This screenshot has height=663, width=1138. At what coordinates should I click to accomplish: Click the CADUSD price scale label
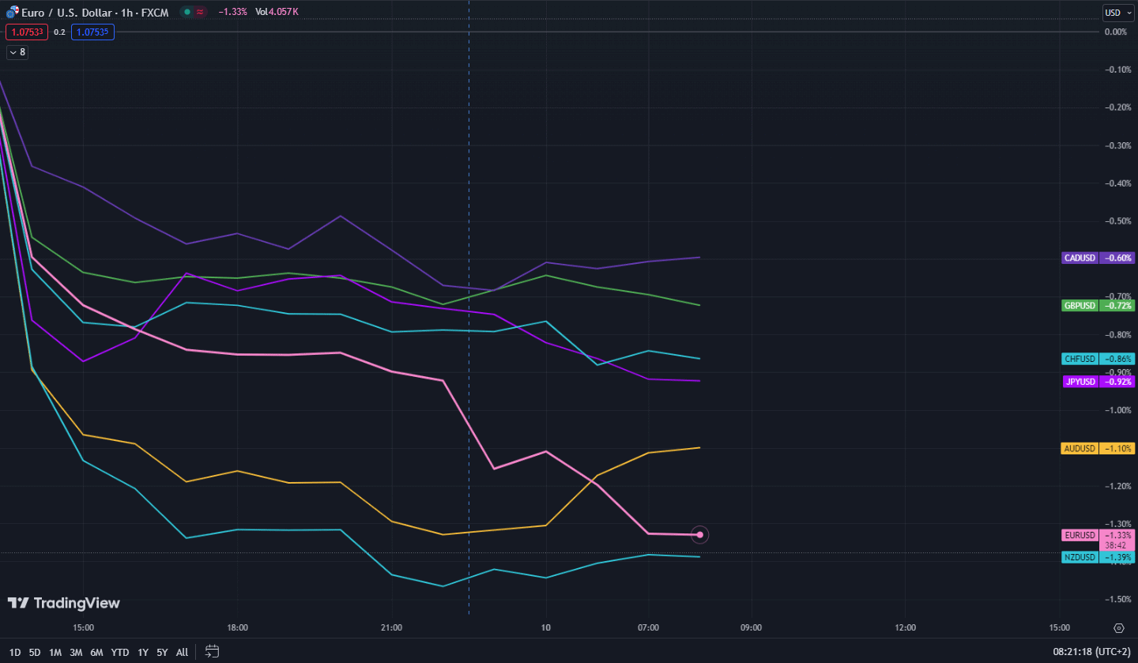tap(1080, 258)
